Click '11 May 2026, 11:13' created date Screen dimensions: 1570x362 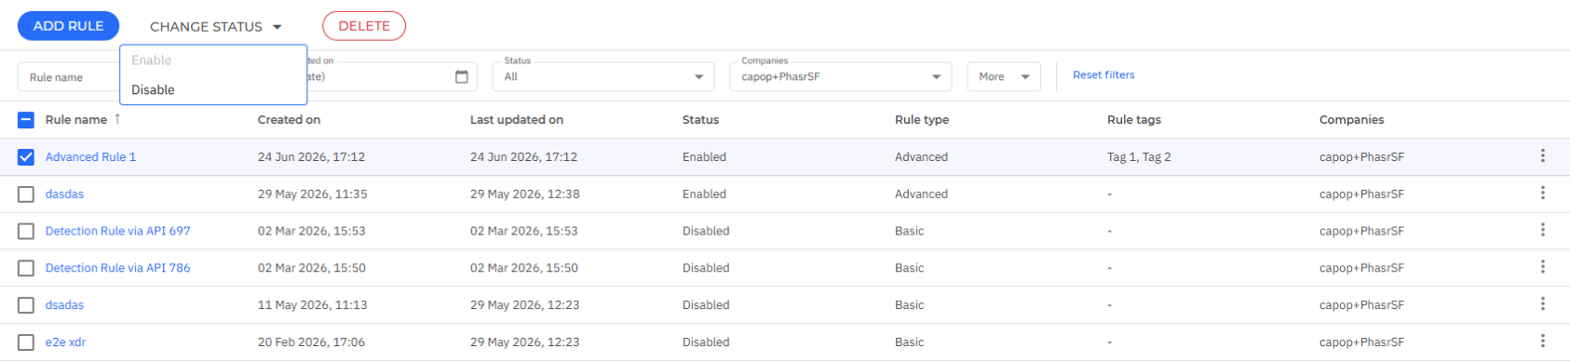coord(312,305)
